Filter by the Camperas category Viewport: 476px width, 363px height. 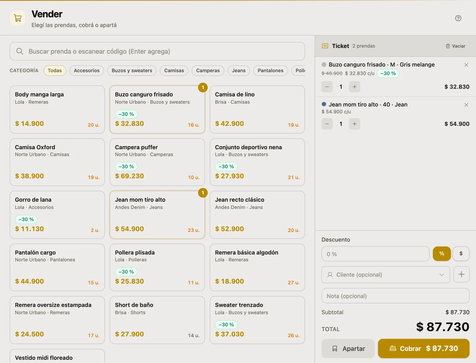(208, 70)
